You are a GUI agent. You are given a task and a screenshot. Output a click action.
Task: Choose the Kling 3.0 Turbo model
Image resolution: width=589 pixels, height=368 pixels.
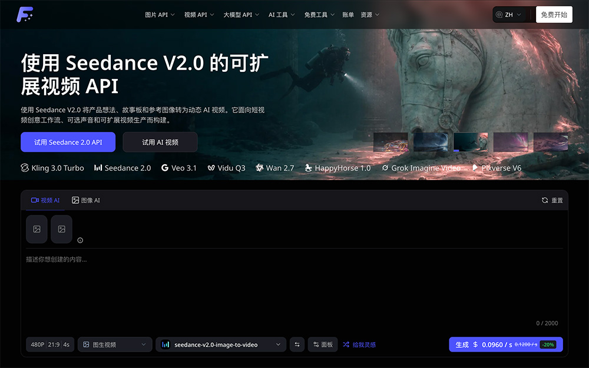click(x=52, y=168)
